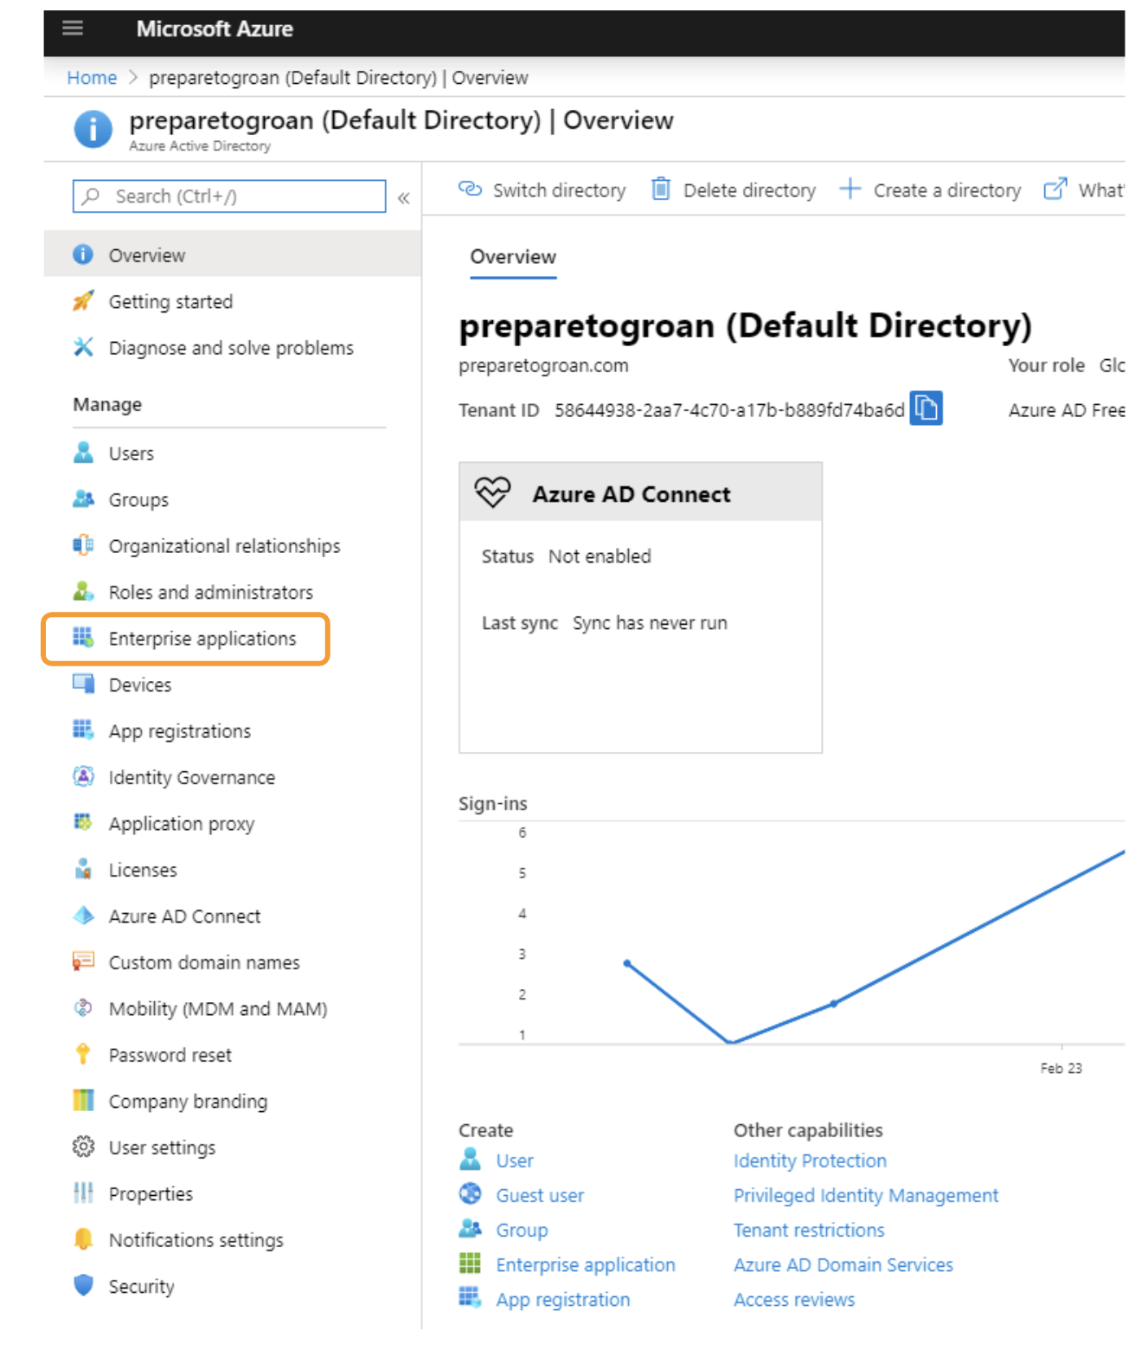
Task: Open Access reviews link
Action: click(x=794, y=1299)
